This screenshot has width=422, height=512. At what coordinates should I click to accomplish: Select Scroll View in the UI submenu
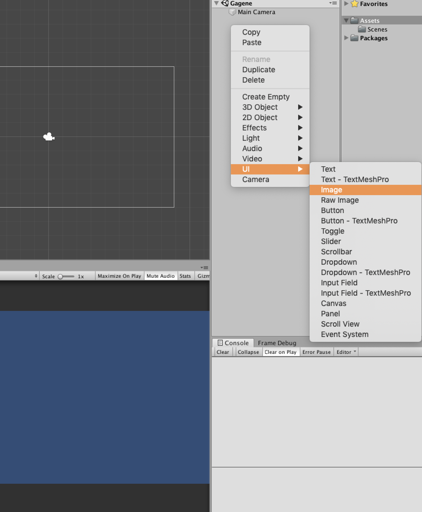[365, 324]
